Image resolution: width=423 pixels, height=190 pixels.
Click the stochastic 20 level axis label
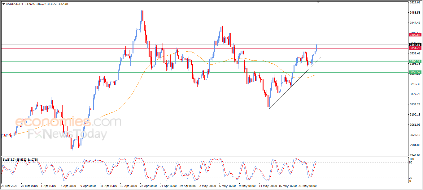pos(411,178)
